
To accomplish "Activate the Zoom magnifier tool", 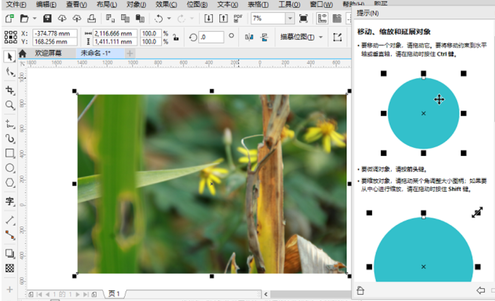I will coord(10,105).
